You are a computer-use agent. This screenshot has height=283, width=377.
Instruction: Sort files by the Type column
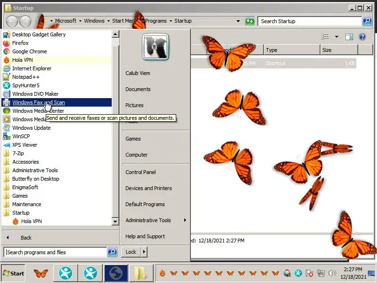(x=292, y=50)
